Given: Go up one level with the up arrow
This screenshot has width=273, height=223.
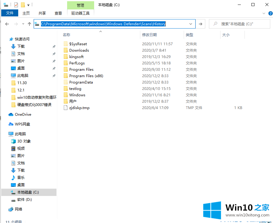Looking at the screenshot, I should click(29, 24).
